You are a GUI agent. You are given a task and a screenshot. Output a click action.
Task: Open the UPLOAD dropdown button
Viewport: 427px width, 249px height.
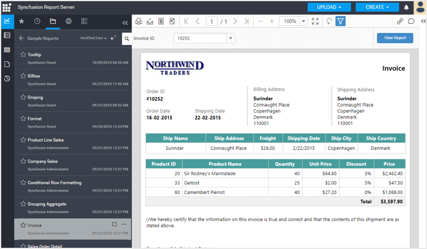(329, 7)
